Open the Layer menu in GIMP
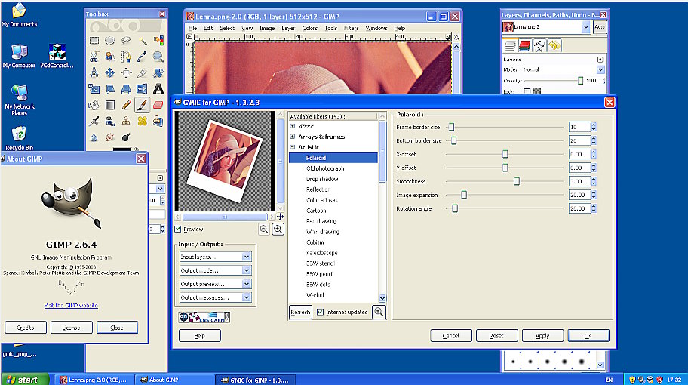This screenshot has height=385, width=688. click(x=288, y=28)
